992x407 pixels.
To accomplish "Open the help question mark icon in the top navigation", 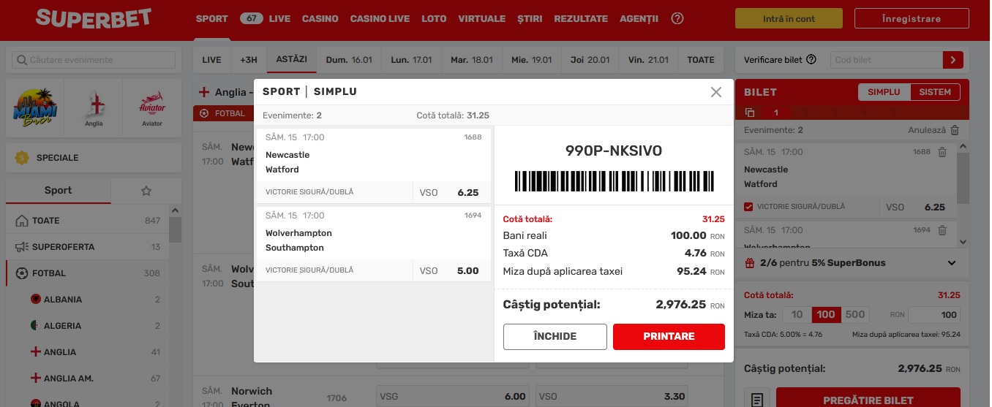I will (677, 18).
